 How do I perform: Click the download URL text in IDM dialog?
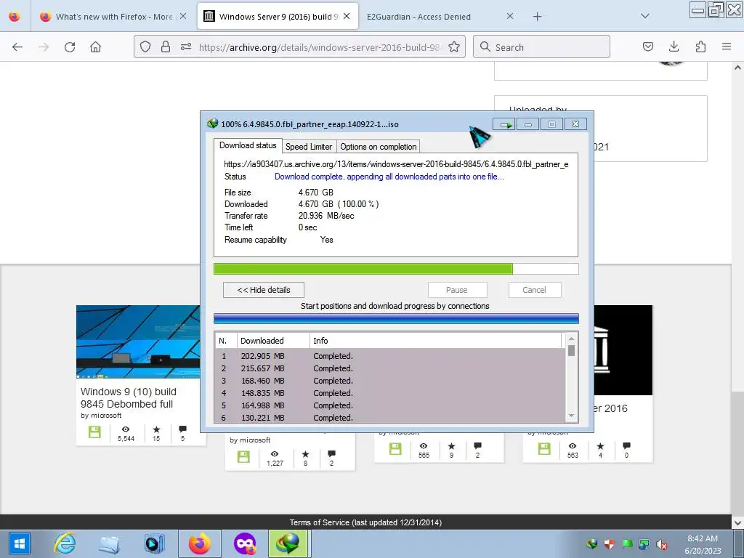pyautogui.click(x=396, y=164)
